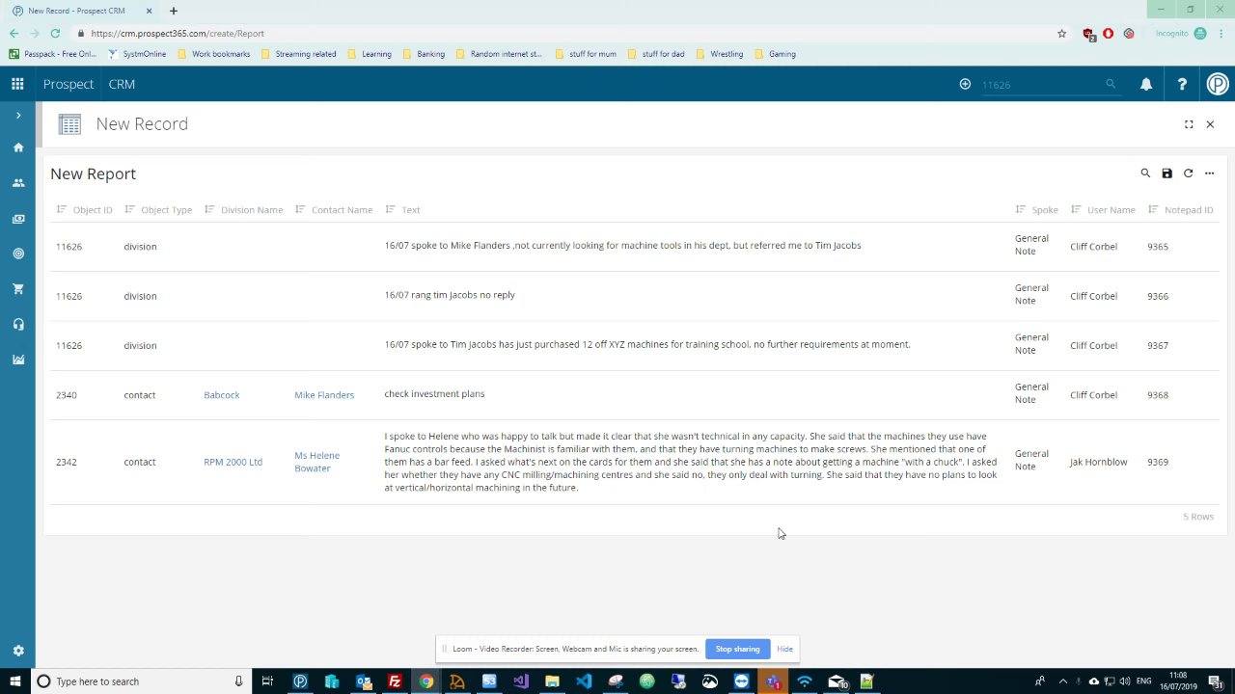The height and width of the screenshot is (694, 1235).
Task: Open Task View on the taskbar
Action: [267, 681]
